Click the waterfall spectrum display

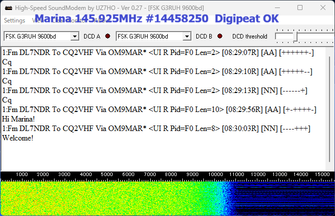pos(167,198)
